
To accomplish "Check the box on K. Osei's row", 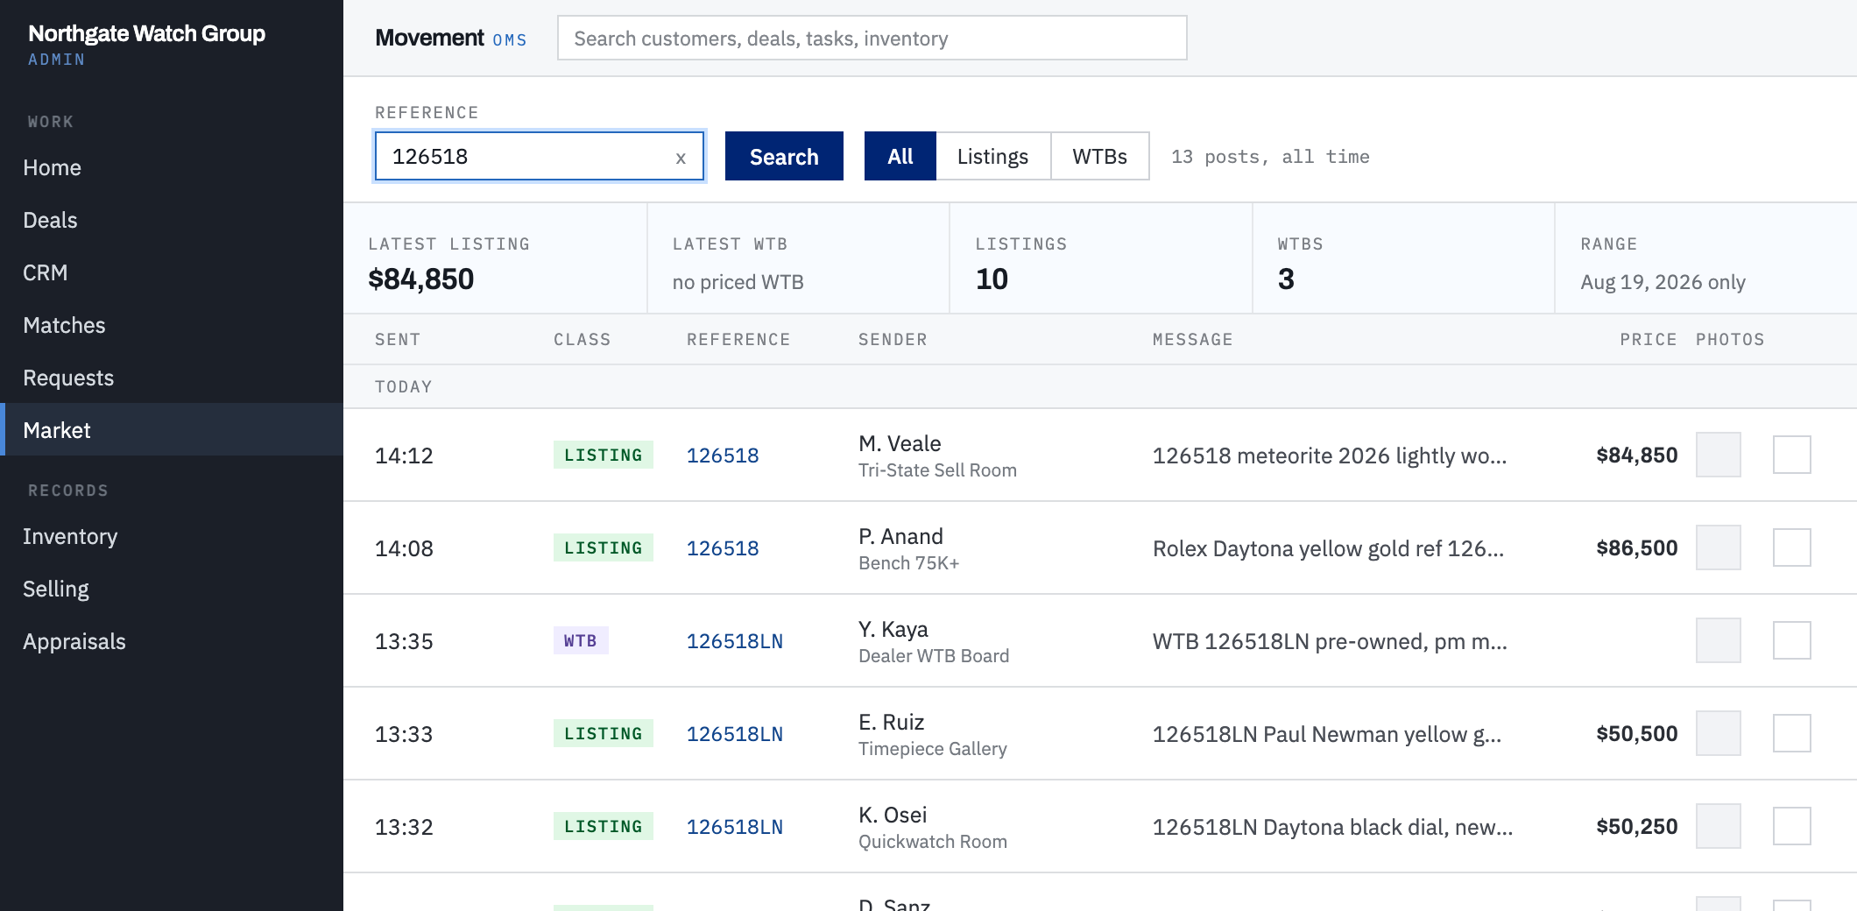I will pyautogui.click(x=1791, y=826).
